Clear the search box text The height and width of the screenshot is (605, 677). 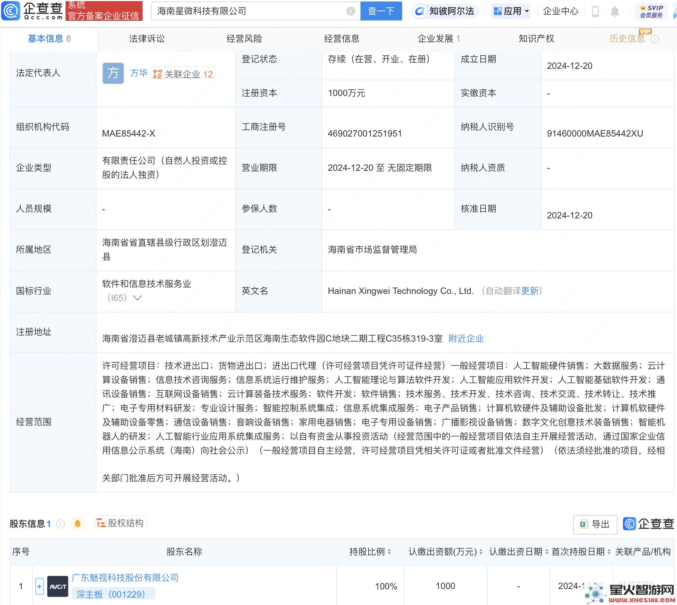[350, 11]
